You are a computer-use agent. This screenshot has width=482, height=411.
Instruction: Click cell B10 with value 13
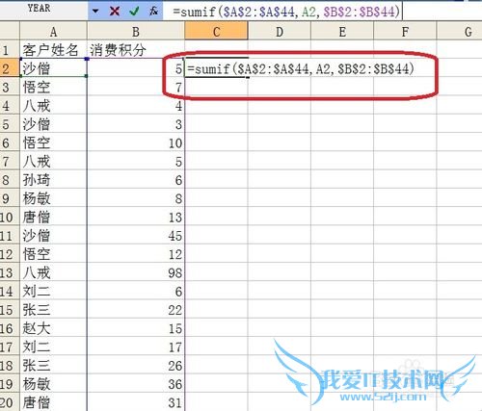tap(136, 218)
